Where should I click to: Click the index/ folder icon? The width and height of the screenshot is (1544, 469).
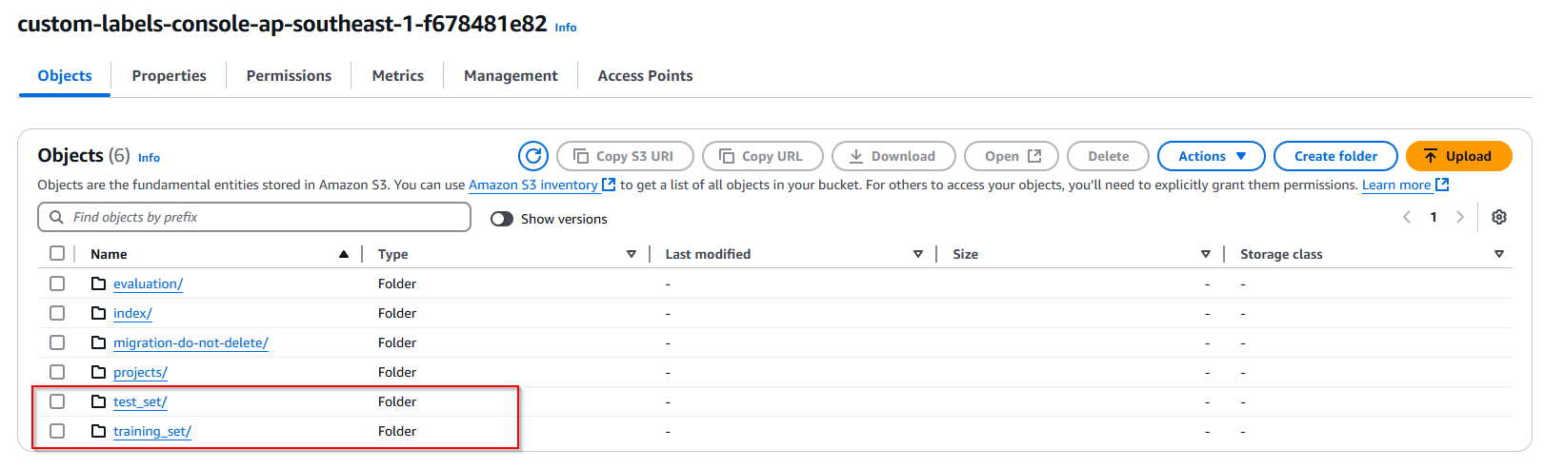point(98,313)
